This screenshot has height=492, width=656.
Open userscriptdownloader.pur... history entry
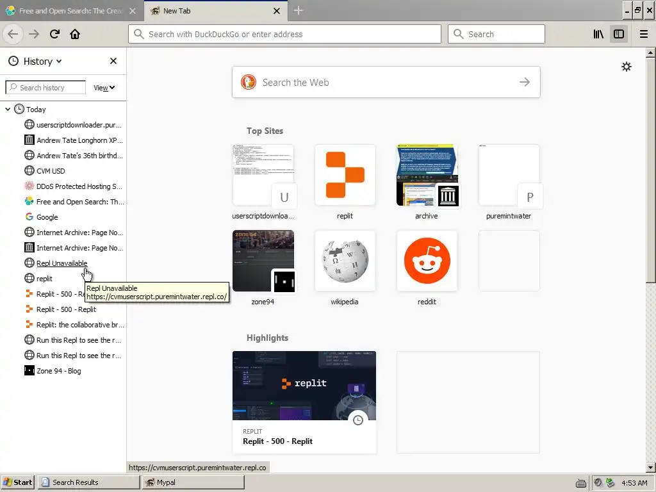(x=74, y=125)
